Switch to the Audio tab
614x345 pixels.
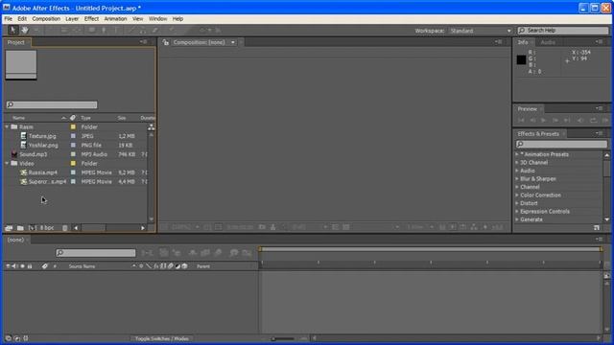pos(548,42)
